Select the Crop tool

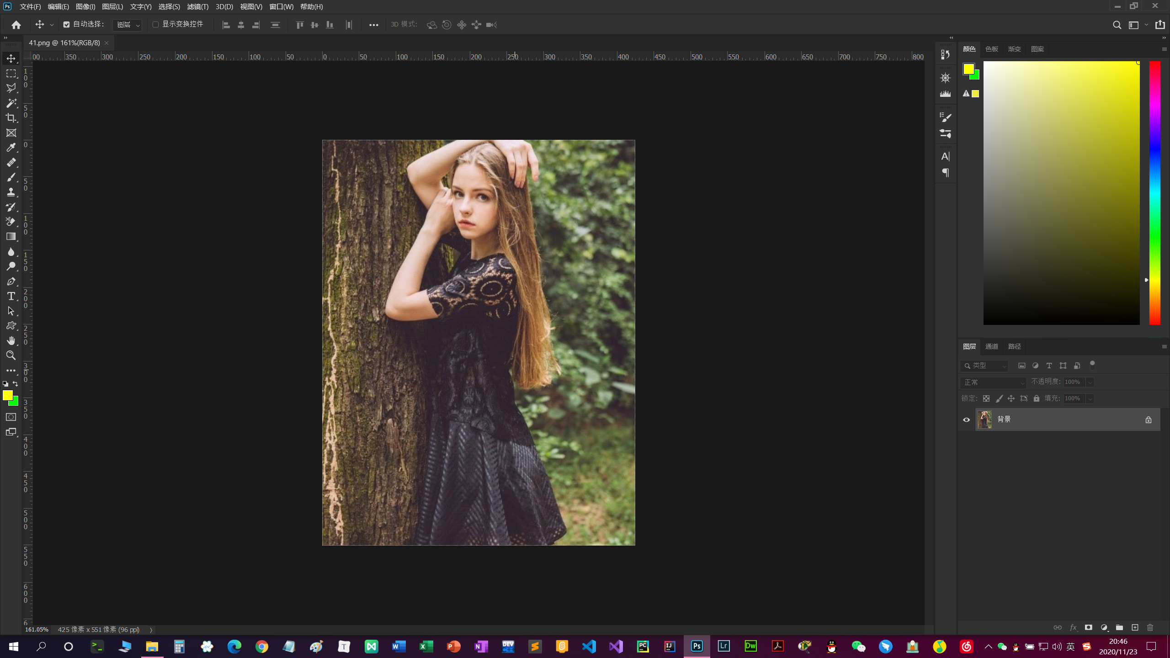pos(11,118)
